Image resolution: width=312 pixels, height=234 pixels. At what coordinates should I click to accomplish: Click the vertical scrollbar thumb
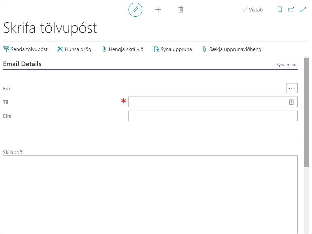click(306, 111)
